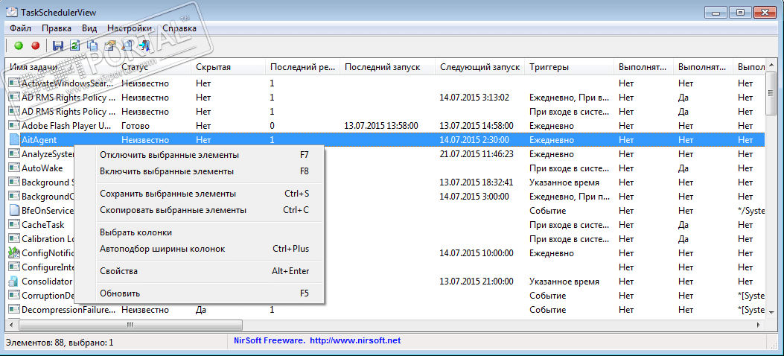Choose Выбрать колонки in context menu
784x356 pixels.
point(199,232)
